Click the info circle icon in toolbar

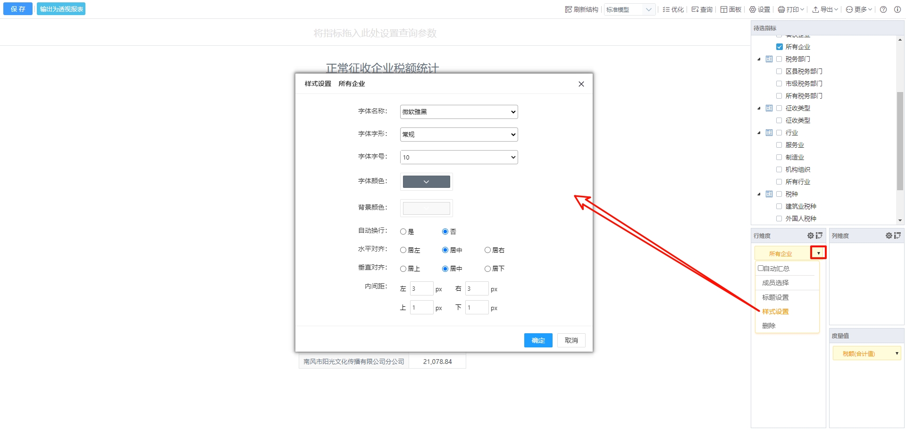[898, 9]
